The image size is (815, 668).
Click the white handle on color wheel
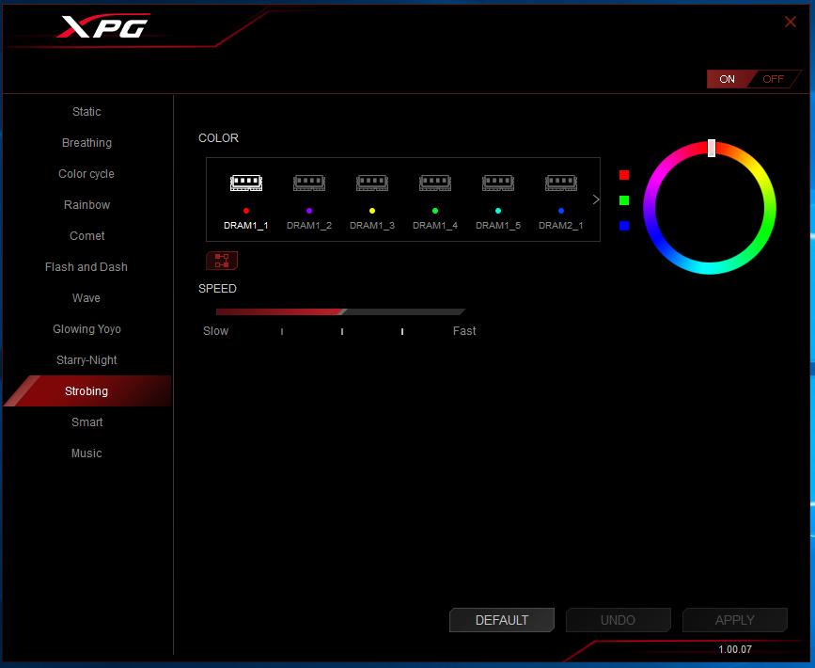click(x=712, y=148)
